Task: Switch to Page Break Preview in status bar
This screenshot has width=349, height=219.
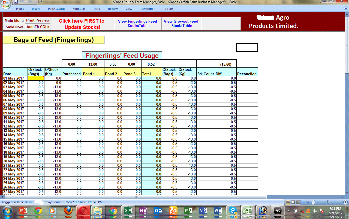Action: click(298, 202)
